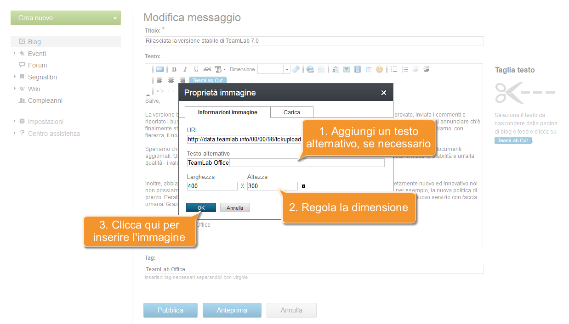Open Forum in the sidebar

click(37, 65)
